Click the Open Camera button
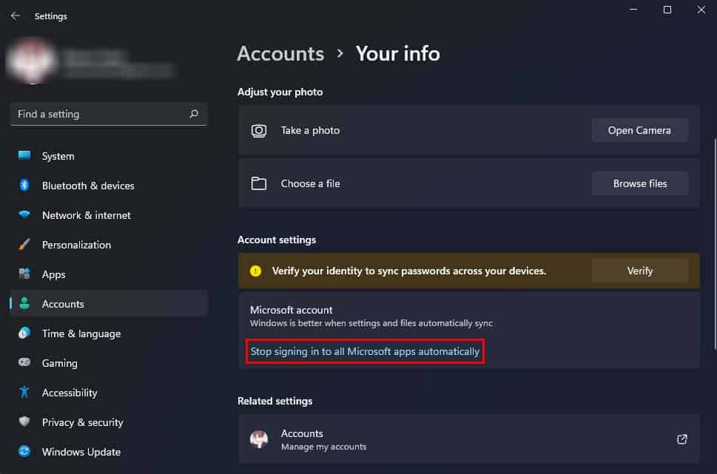 pos(640,130)
